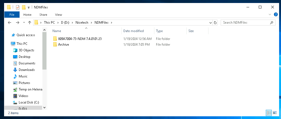Screen dimensions: 281x119
Task: Click the Back navigation arrow
Action: (x=10, y=23)
